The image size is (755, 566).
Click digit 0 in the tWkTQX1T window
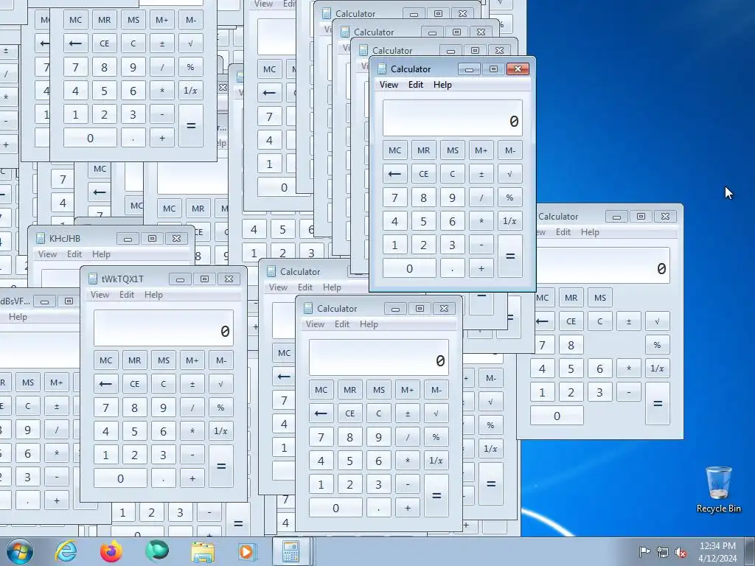(120, 478)
